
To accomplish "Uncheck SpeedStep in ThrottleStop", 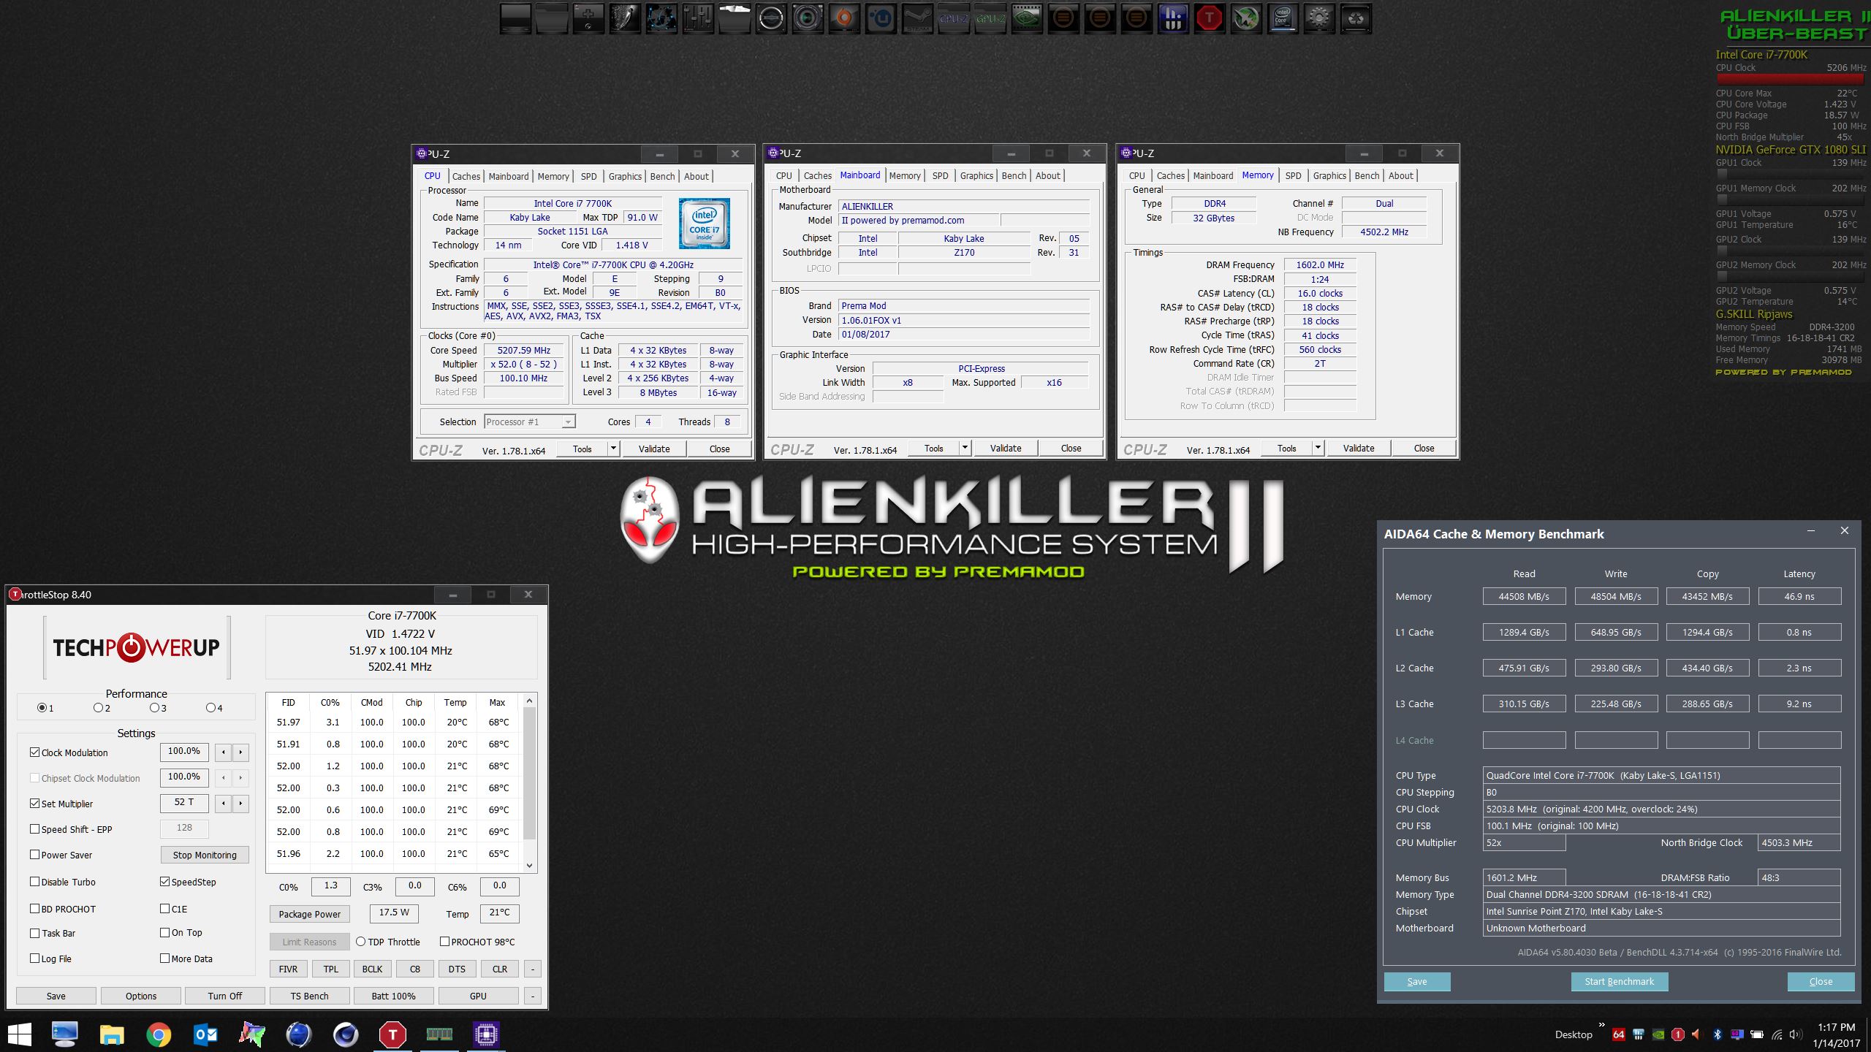I will [165, 882].
